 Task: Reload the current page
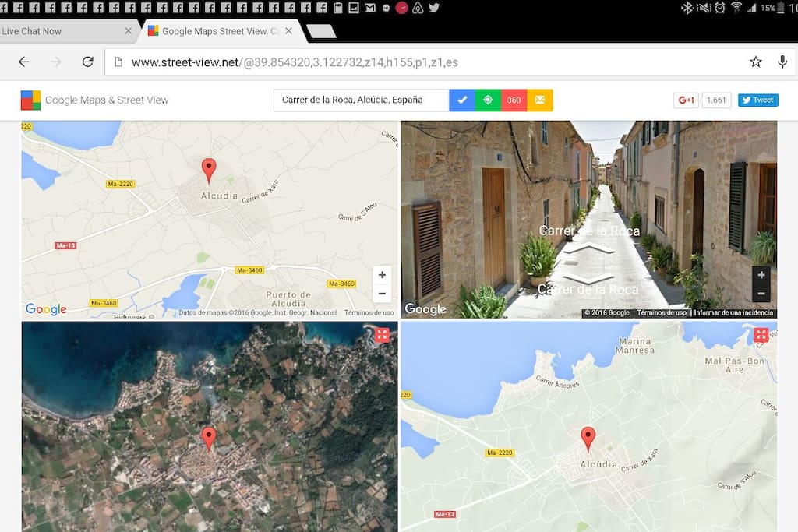87,62
